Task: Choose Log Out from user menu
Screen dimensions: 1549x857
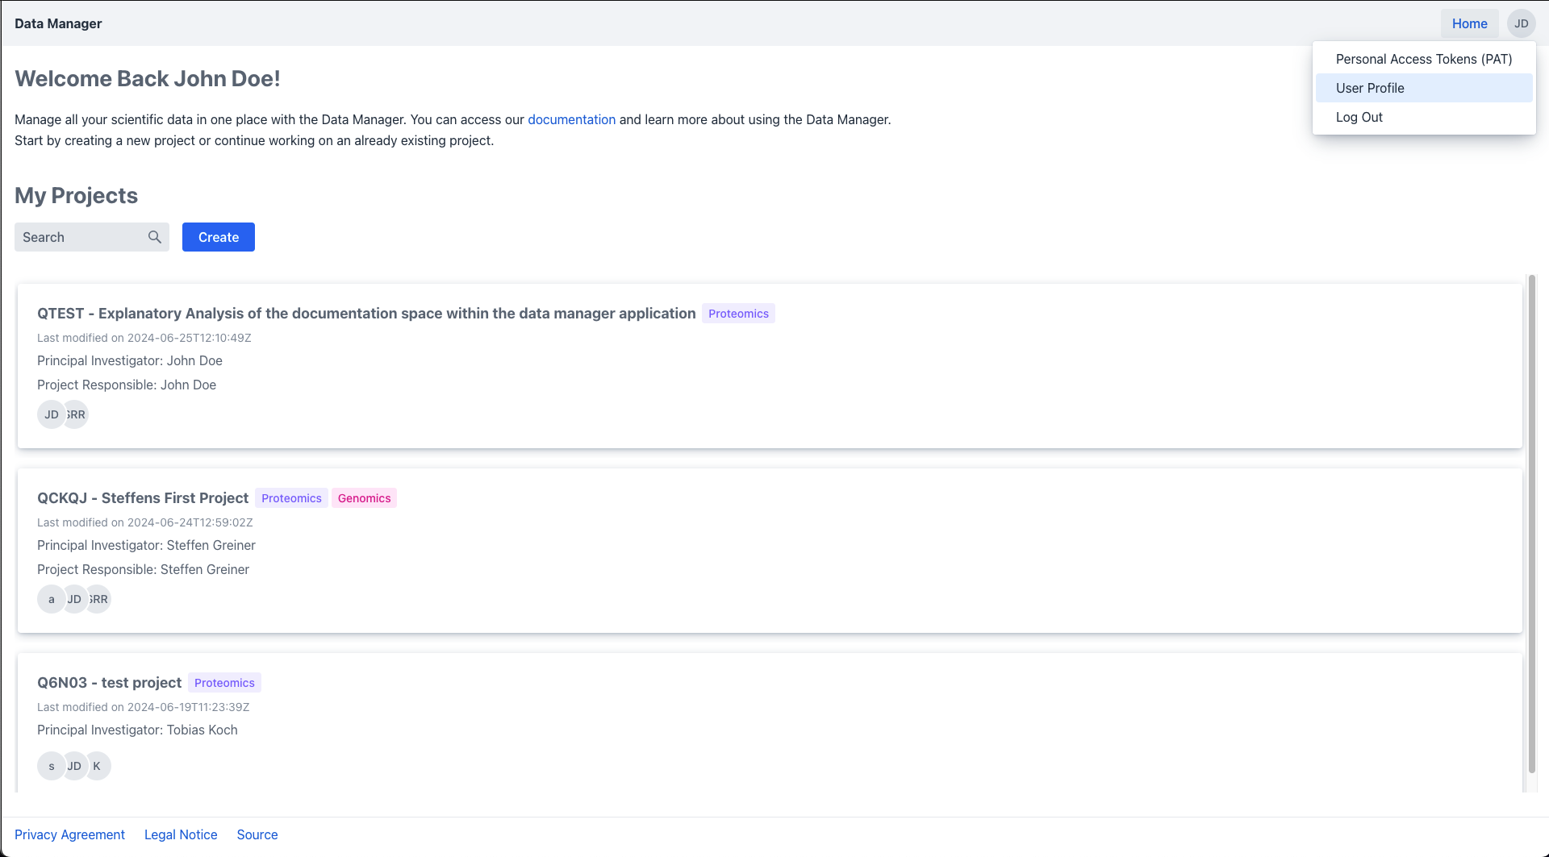Action: [1359, 117]
